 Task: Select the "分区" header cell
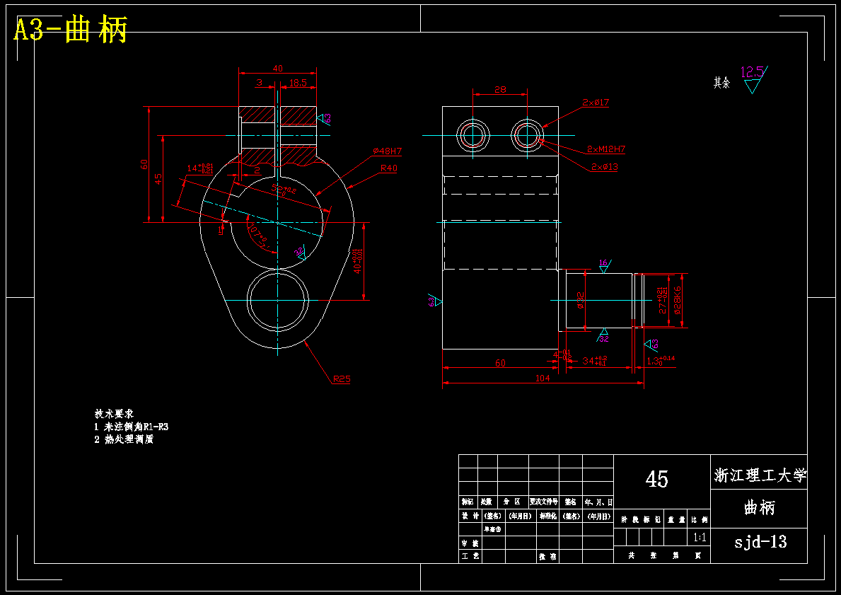click(513, 502)
